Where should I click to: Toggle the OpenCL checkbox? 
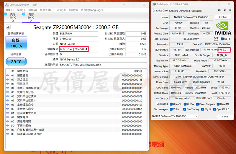point(171,104)
